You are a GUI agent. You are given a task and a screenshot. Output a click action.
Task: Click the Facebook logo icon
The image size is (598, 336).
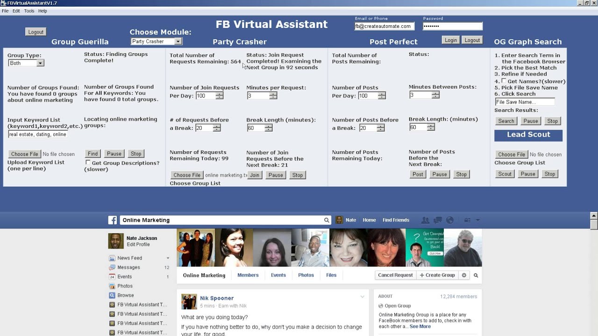click(113, 220)
